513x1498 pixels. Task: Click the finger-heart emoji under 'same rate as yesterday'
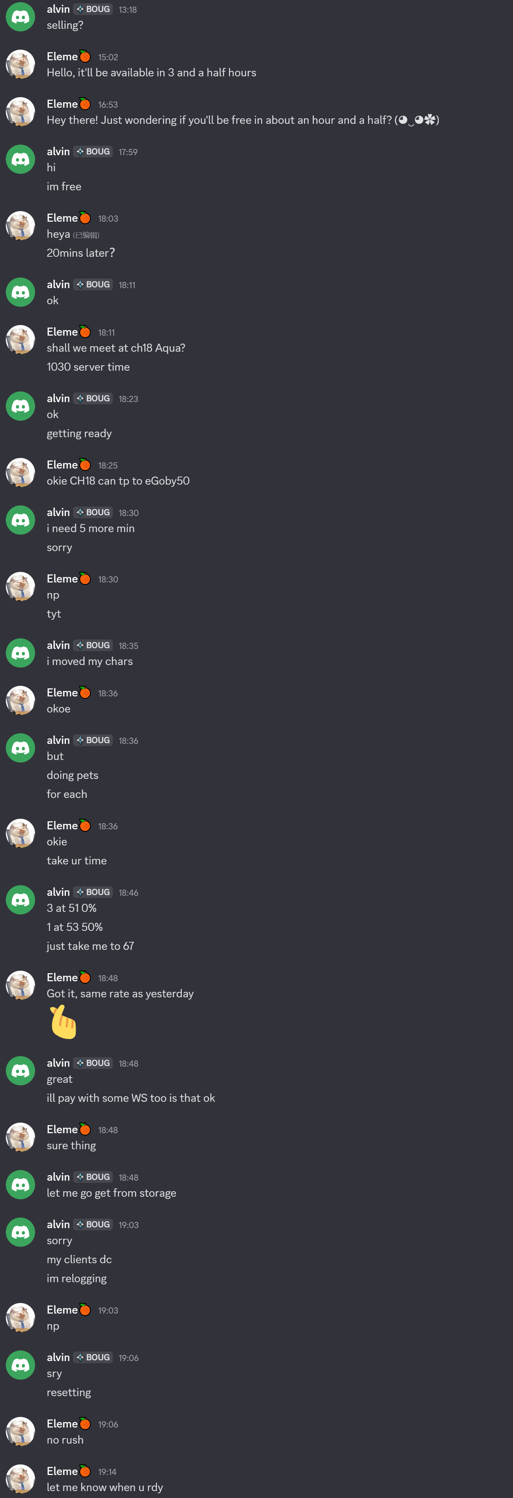point(63,1022)
